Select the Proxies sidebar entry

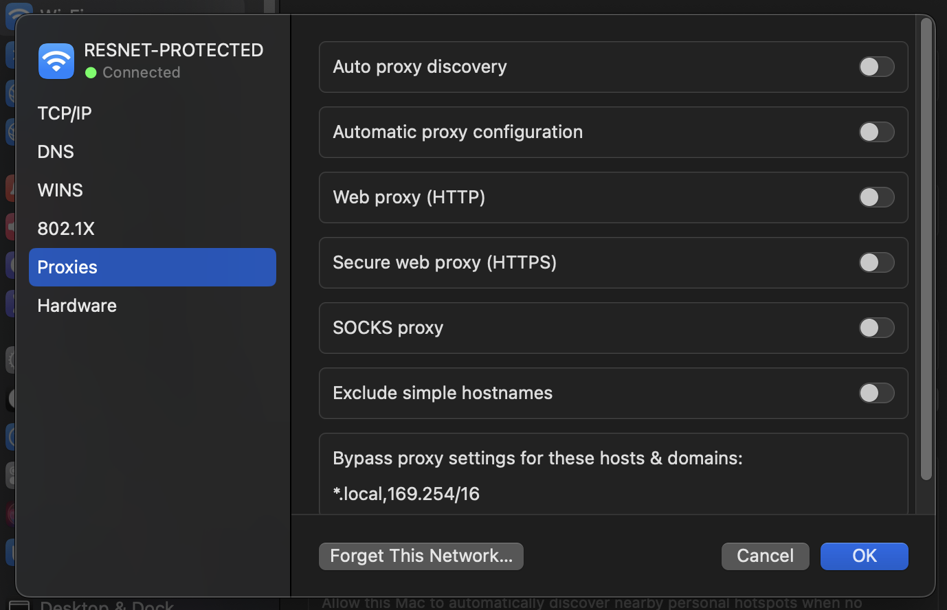(x=67, y=267)
